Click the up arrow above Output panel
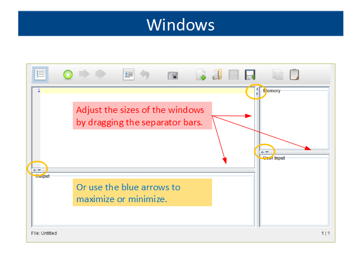Viewport: 361px width, 271px height. pos(34,171)
